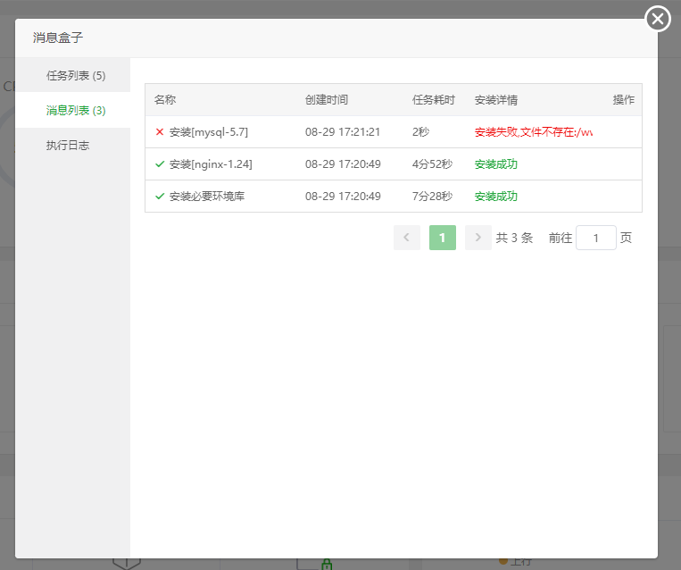681x570 pixels.
Task: Select page 1 in pagination
Action: (x=442, y=238)
